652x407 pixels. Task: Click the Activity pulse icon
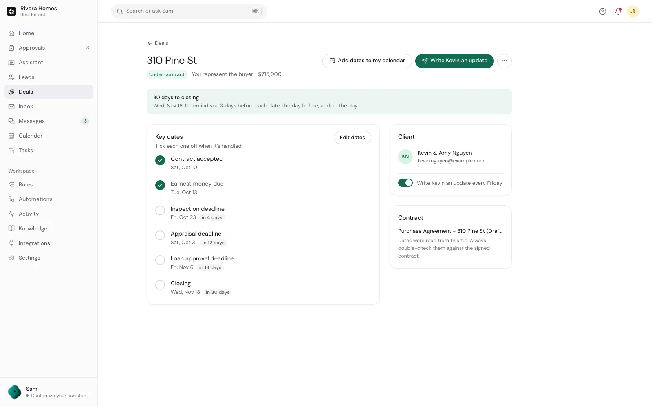coord(11,214)
